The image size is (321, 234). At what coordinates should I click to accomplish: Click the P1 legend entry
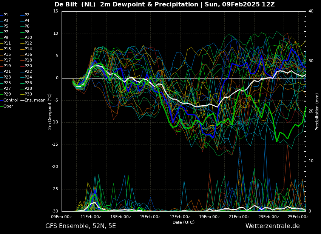4,15
